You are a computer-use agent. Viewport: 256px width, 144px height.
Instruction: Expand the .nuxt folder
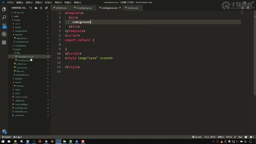pos(18,24)
